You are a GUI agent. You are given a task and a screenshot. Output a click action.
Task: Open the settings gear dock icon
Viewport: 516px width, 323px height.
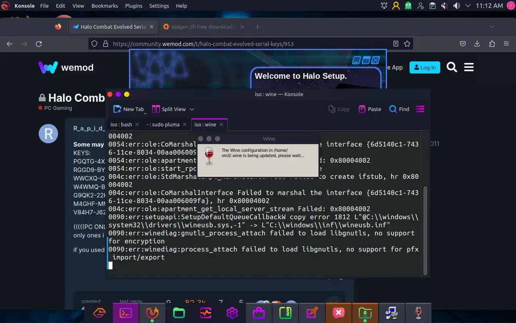pyautogui.click(x=232, y=313)
